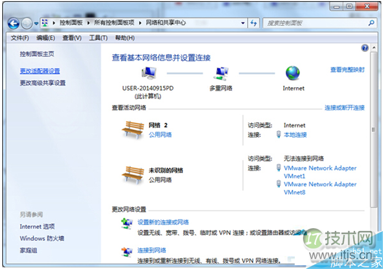
Task: Open the 编辑(E) menu
Action: [46, 38]
